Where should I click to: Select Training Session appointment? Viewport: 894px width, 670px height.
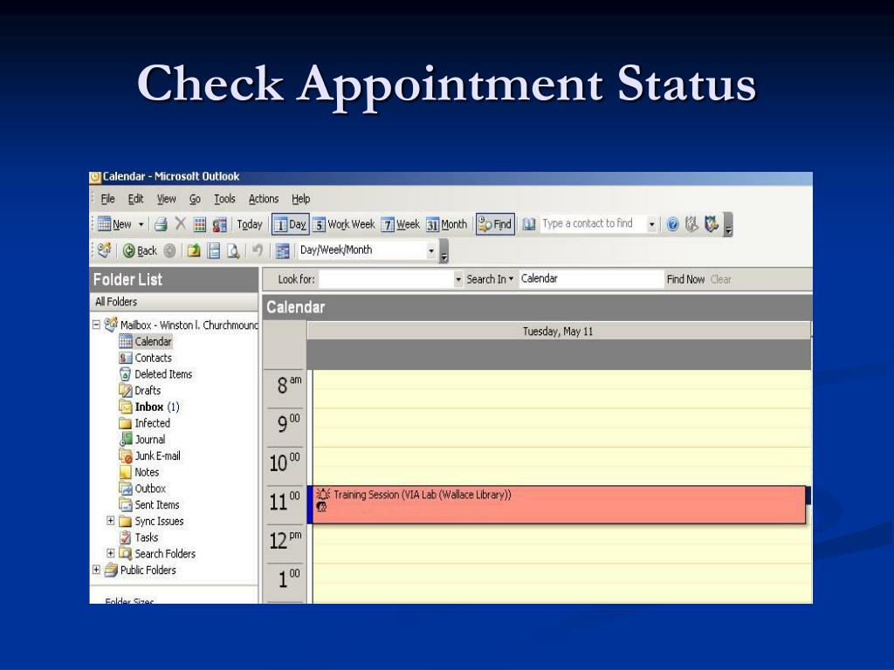pyautogui.click(x=559, y=504)
